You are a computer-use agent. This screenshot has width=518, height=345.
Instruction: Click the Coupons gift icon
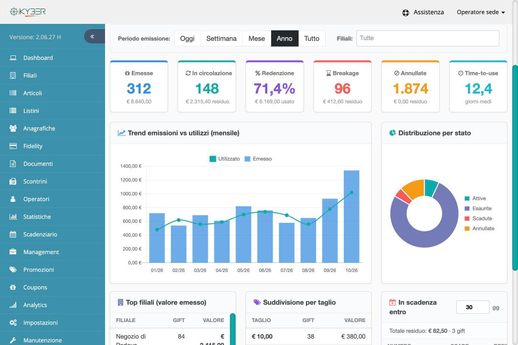[13, 287]
